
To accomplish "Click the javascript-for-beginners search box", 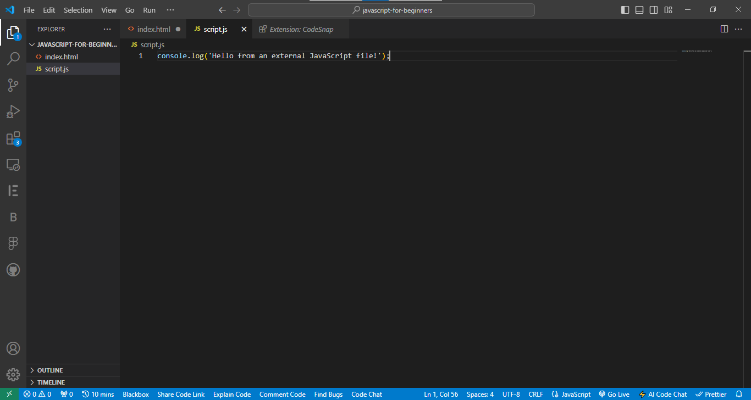I will 391,10.
